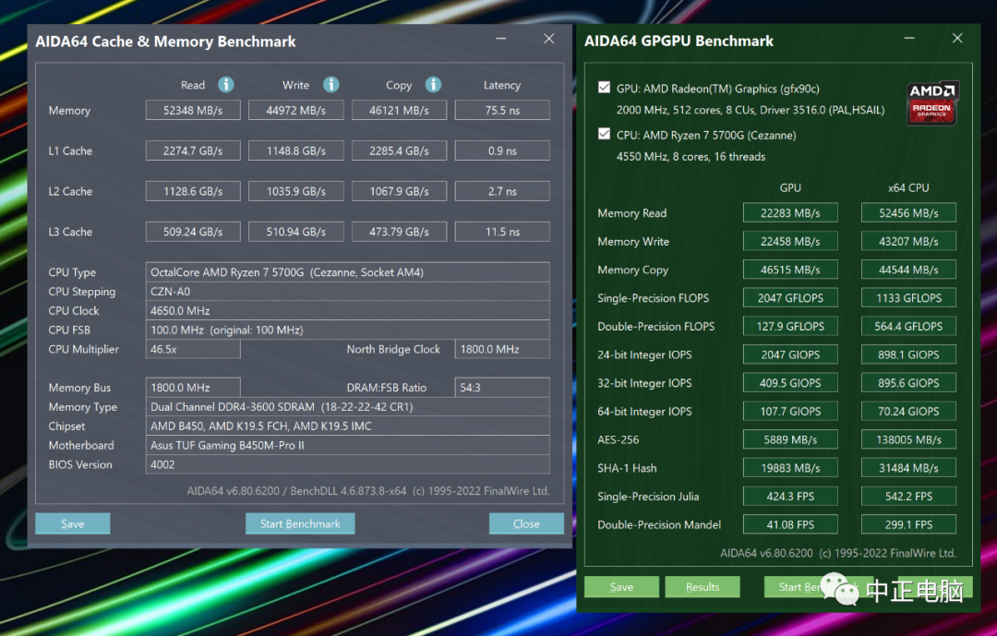Screen dimensions: 997x636
Task: Click the CPU Clock value 4650.0 MHz
Action: coord(348,310)
